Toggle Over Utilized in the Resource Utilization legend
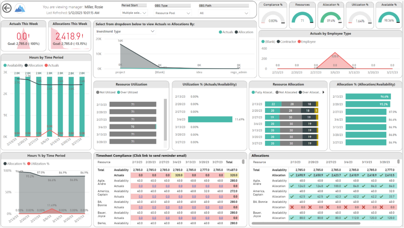Screen dimensions: 404x228 click(x=128, y=91)
